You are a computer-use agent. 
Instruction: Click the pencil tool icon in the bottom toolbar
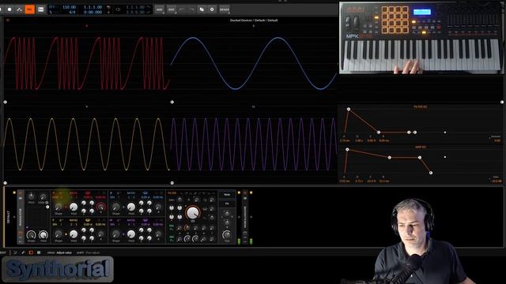tap(23, 252)
